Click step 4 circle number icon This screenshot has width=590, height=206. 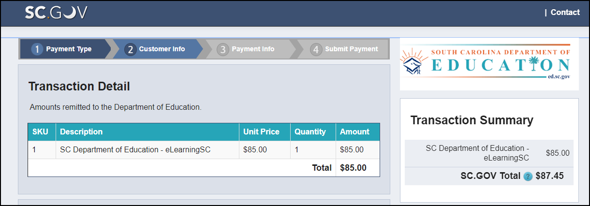(316, 49)
